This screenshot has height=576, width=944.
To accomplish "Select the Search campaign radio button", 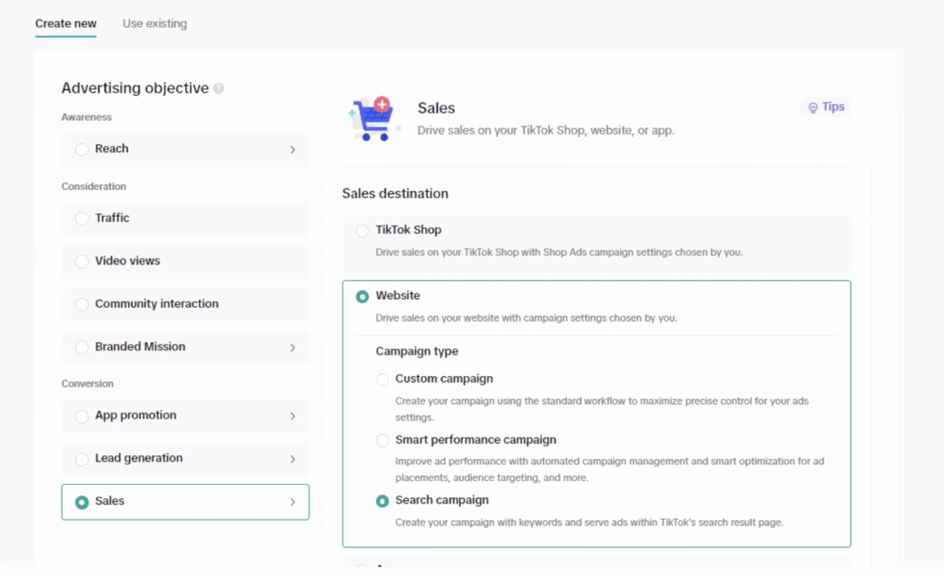I will click(x=383, y=501).
